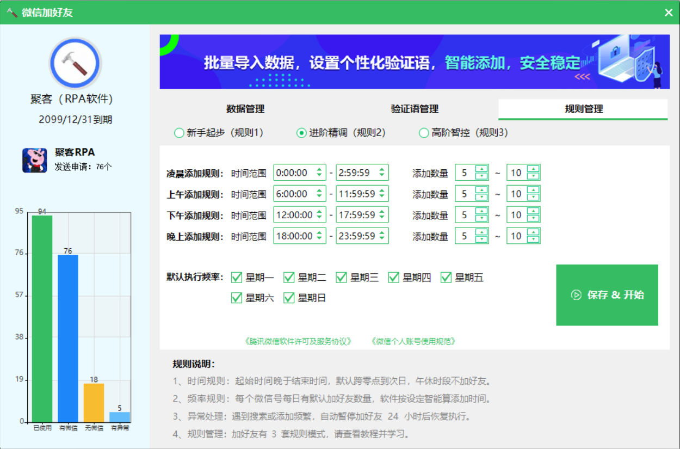Click the hammer icon in title bar
This screenshot has height=449, width=680.
click(x=12, y=12)
